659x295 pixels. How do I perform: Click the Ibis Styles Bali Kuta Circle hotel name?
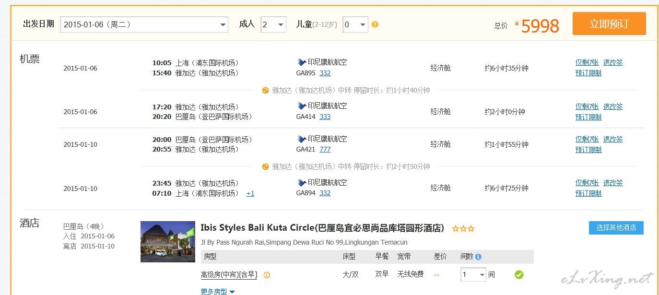(322, 228)
